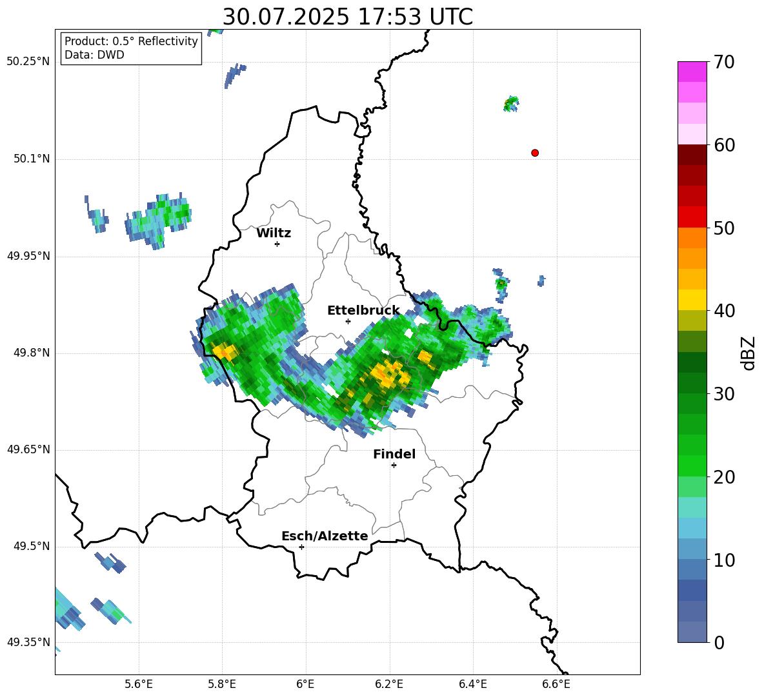Image resolution: width=764 pixels, height=697 pixels.
Task: Click the colorbar tick label 60
Action: click(x=724, y=145)
